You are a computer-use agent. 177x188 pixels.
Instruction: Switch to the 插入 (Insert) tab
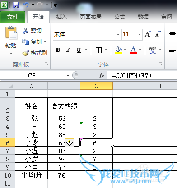coord(61,17)
